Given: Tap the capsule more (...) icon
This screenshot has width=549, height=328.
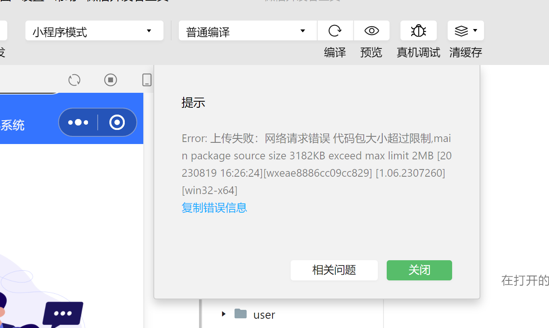Looking at the screenshot, I should (x=78, y=122).
